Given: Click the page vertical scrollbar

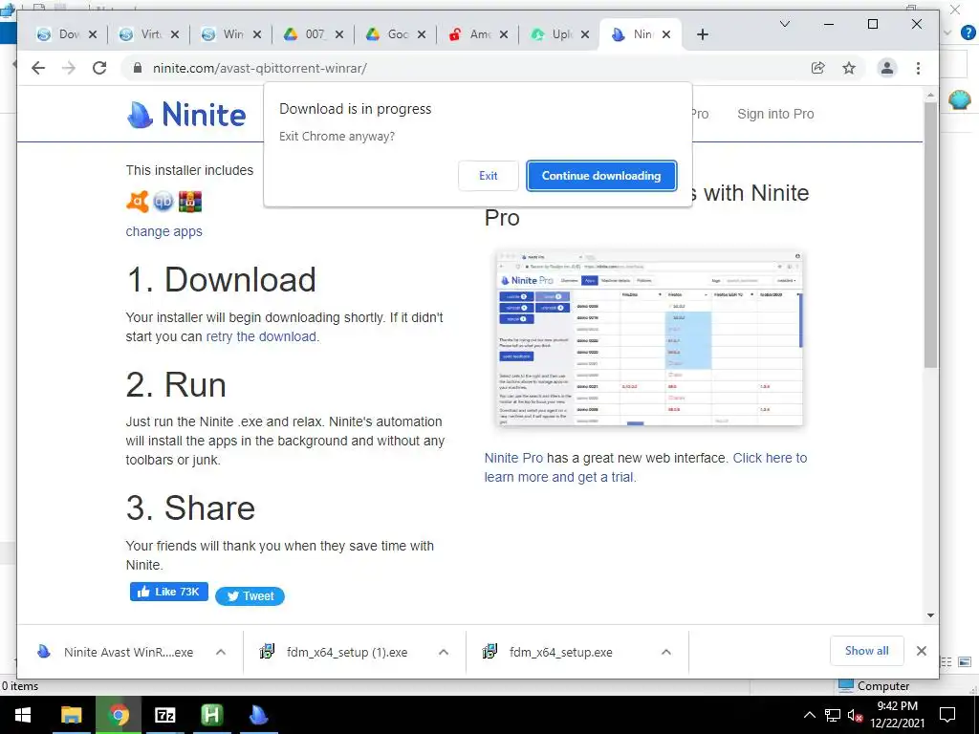Looking at the screenshot, I should click(x=930, y=234).
